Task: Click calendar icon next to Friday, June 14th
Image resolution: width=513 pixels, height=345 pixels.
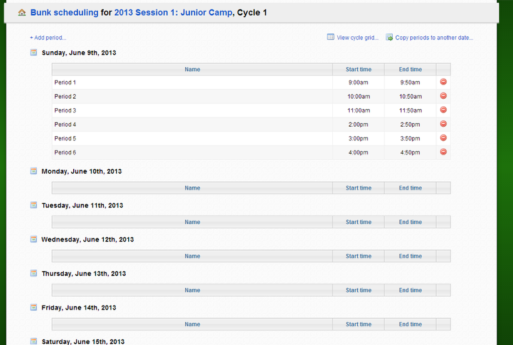Action: pos(34,307)
